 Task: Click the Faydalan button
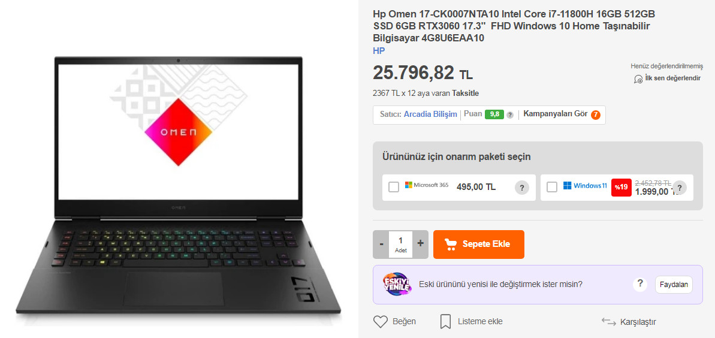click(x=674, y=285)
